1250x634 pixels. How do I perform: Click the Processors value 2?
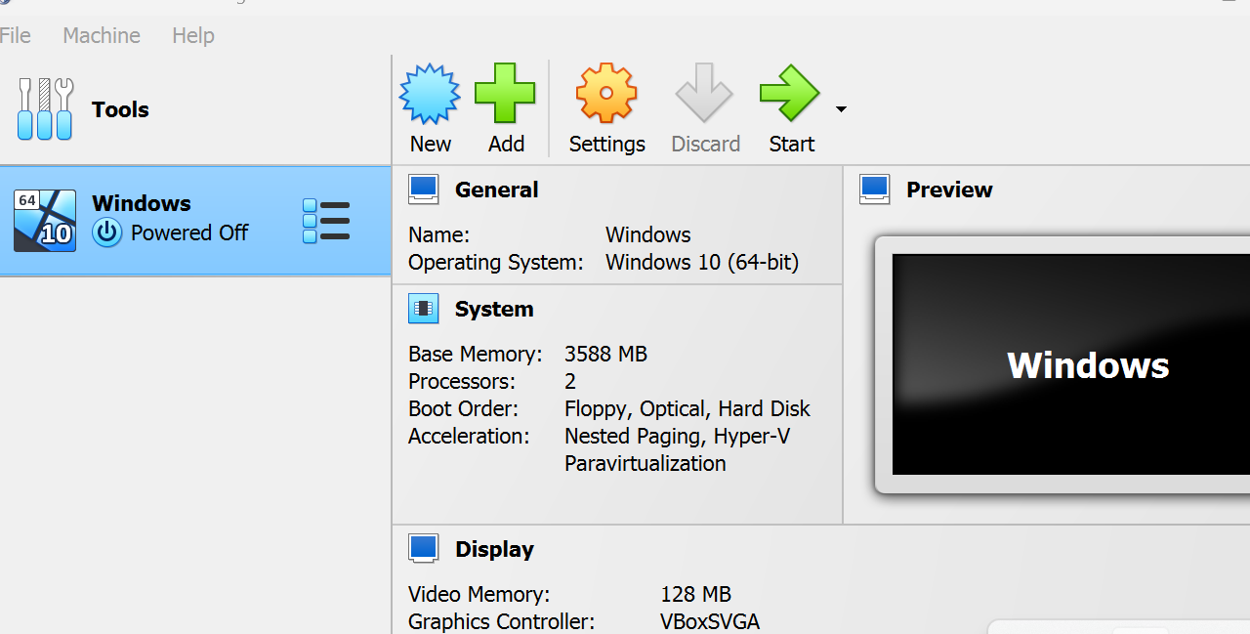pos(570,381)
